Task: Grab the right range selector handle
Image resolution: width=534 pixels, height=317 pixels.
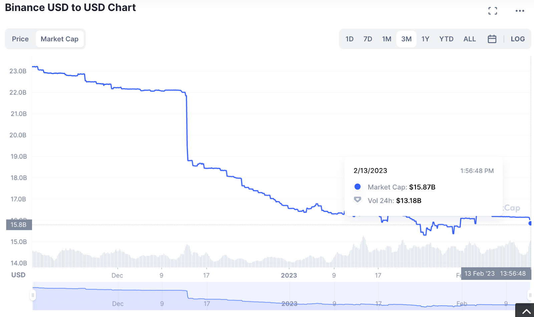Action: coord(530,295)
